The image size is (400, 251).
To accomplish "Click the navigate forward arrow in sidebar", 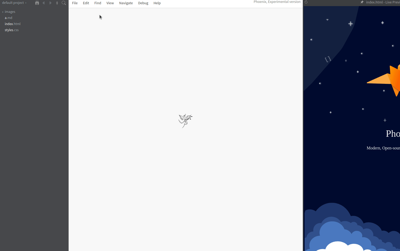I will coord(50,3).
